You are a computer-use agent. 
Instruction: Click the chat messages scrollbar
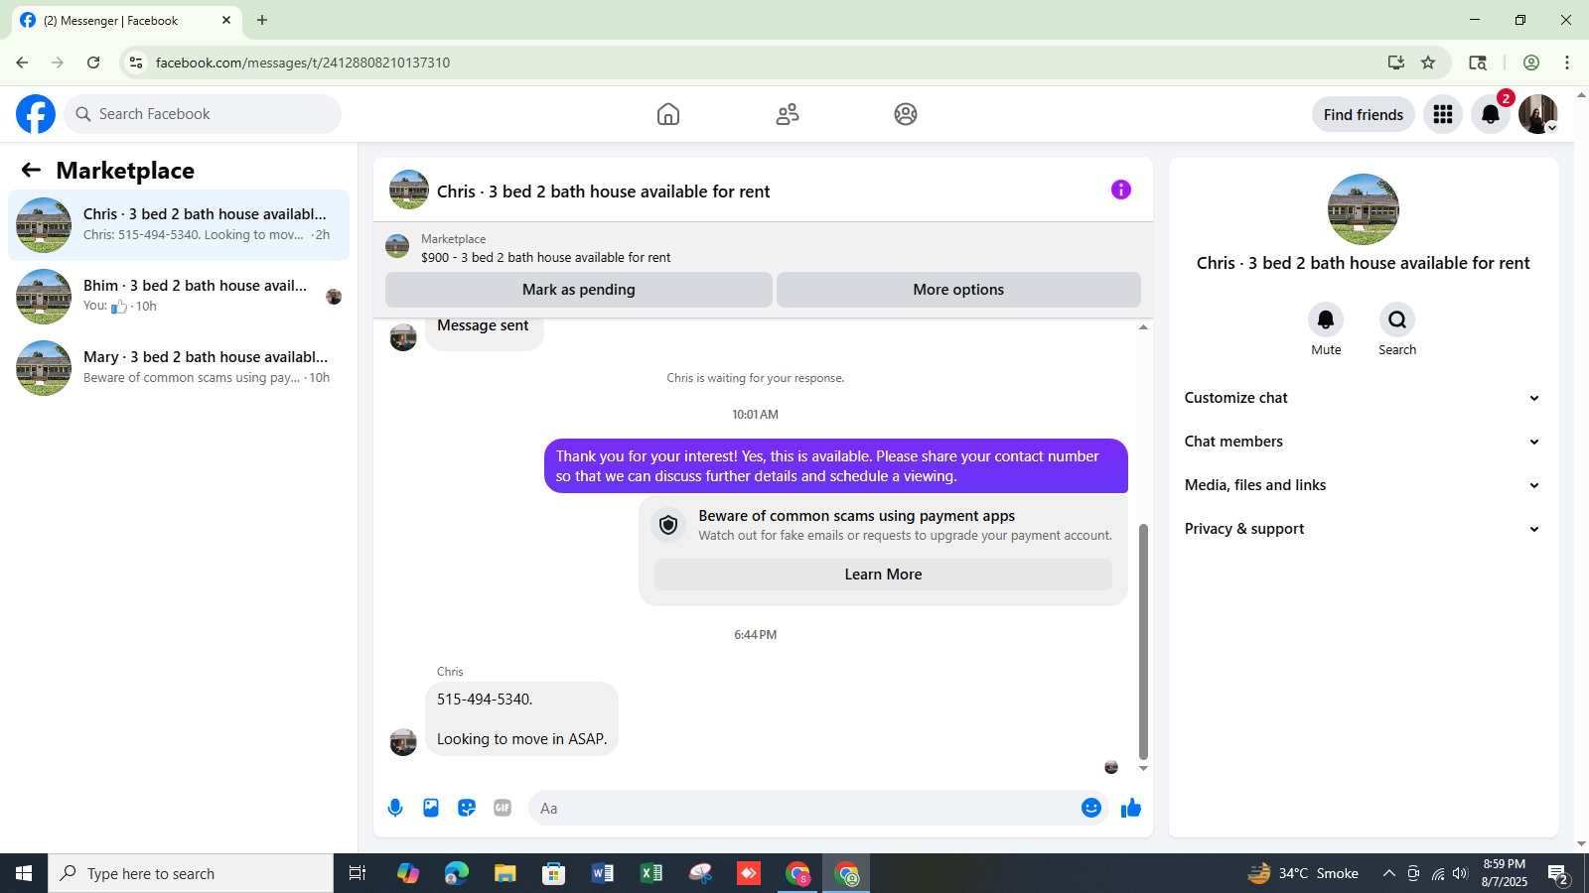[x=1143, y=641]
